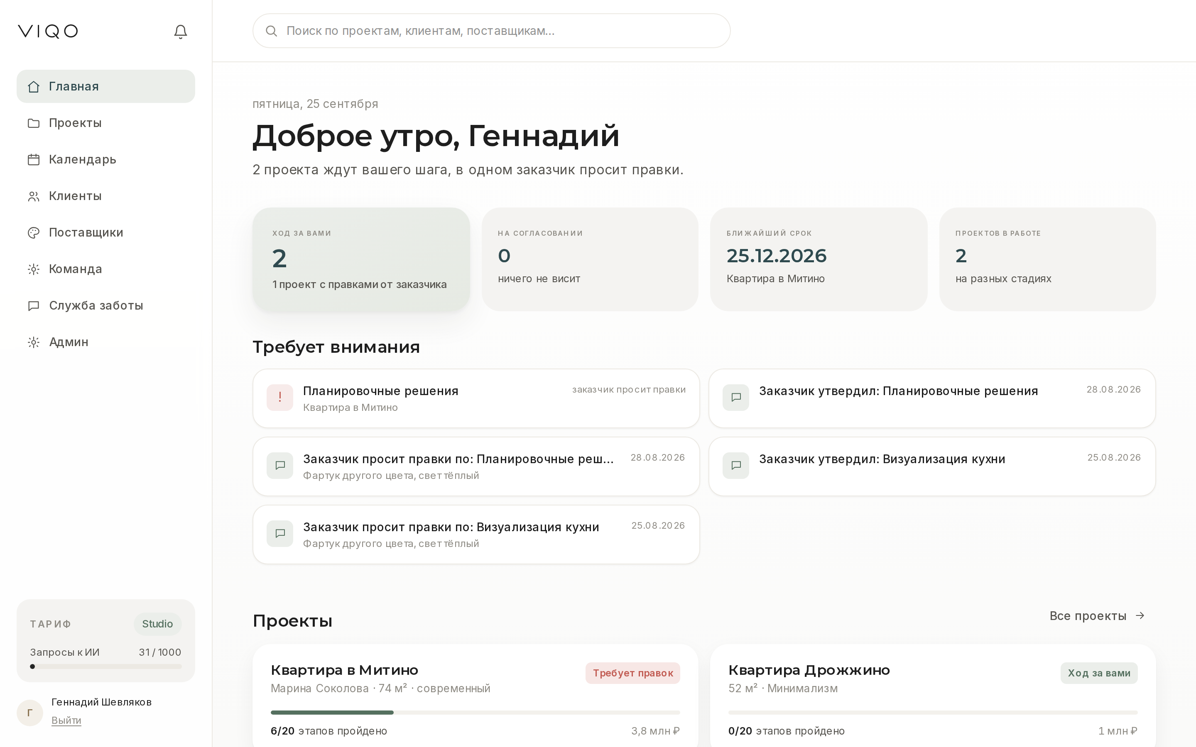Viewport: 1196px width, 747px height.
Task: Click the arrow next to Все проекты
Action: 1140,615
